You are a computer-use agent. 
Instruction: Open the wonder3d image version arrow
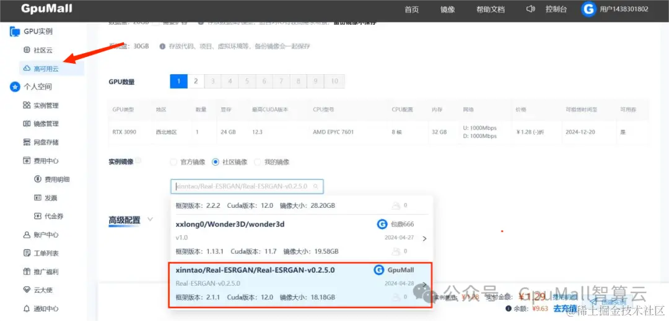[x=424, y=239]
